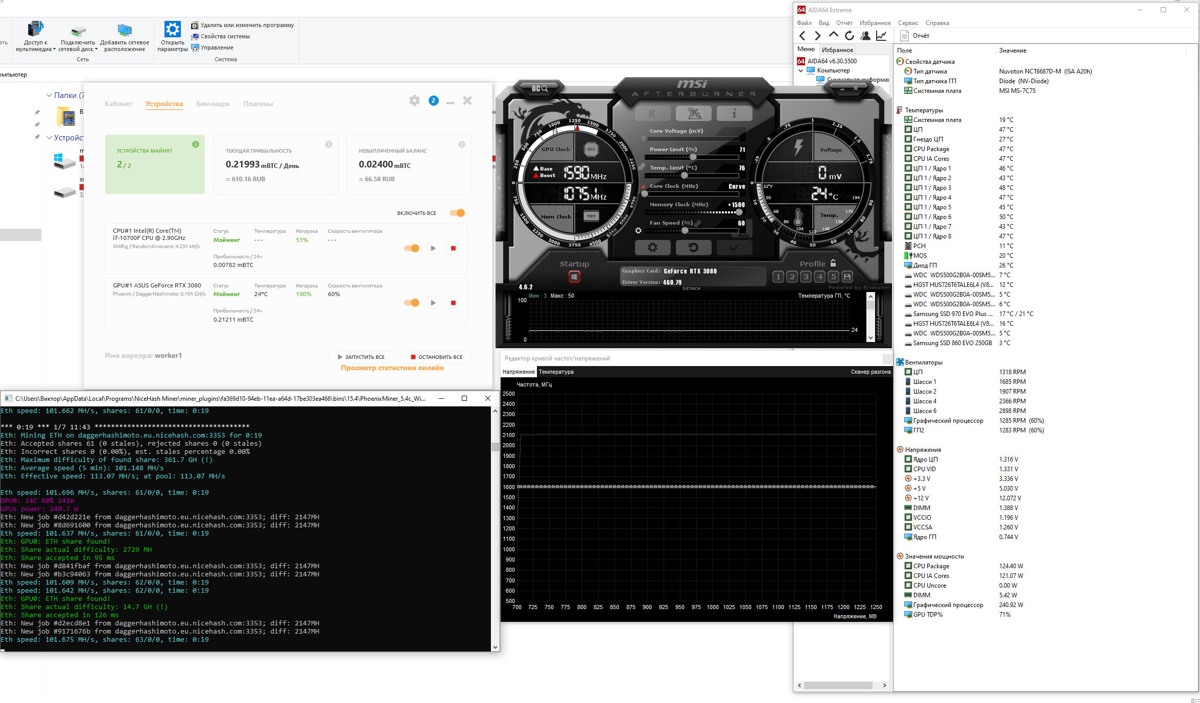Open AIDA64 Отчёт report toolbar button
1200x703 pixels.
(x=915, y=36)
